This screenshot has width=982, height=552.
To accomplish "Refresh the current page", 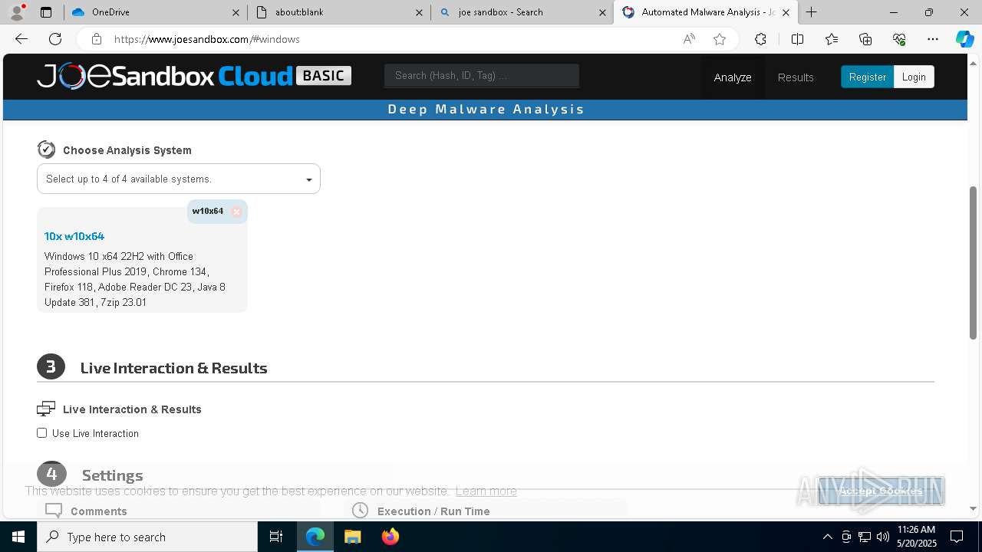I will tap(55, 39).
